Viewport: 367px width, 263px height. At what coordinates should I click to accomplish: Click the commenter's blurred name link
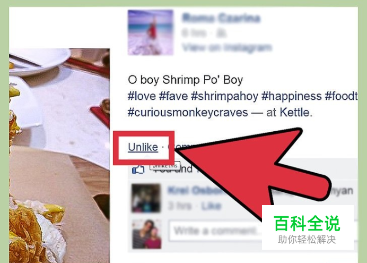[196, 191]
